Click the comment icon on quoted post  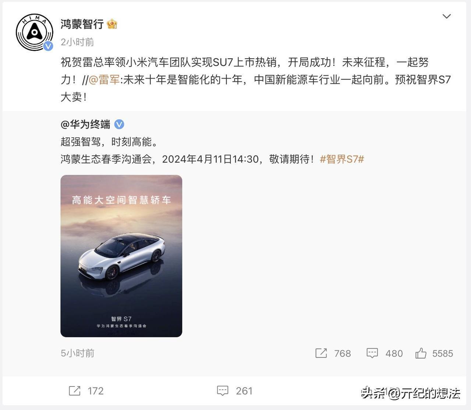coord(372,353)
